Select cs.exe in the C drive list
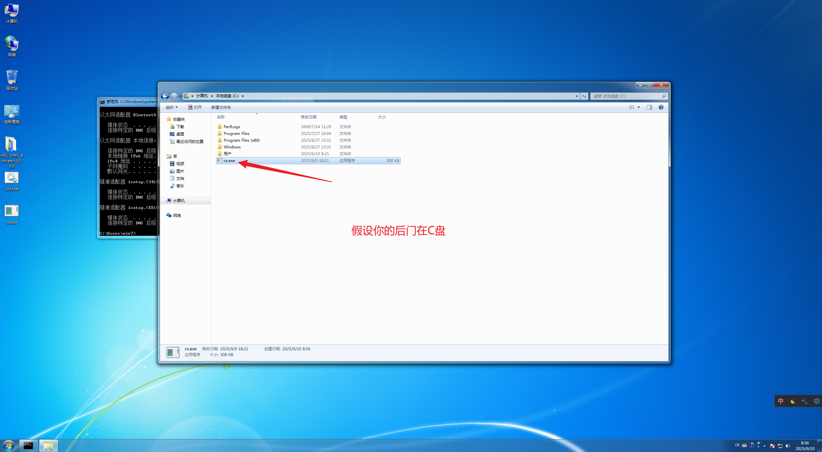This screenshot has height=452, width=822. coord(229,161)
